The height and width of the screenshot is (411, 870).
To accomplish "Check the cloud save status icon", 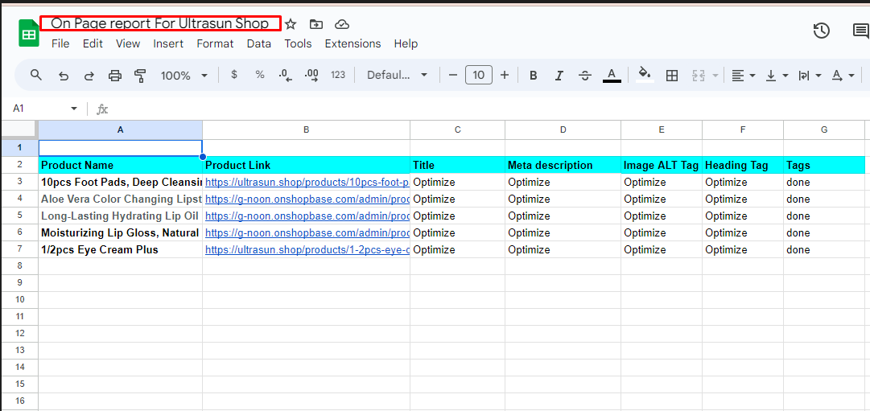I will pyautogui.click(x=342, y=24).
